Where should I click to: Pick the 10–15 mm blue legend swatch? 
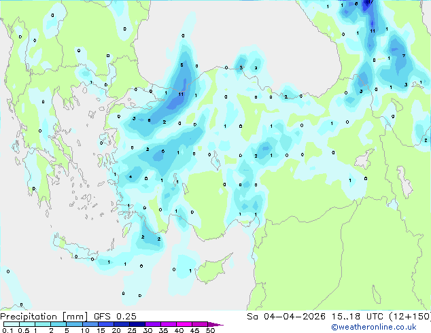(90, 324)
